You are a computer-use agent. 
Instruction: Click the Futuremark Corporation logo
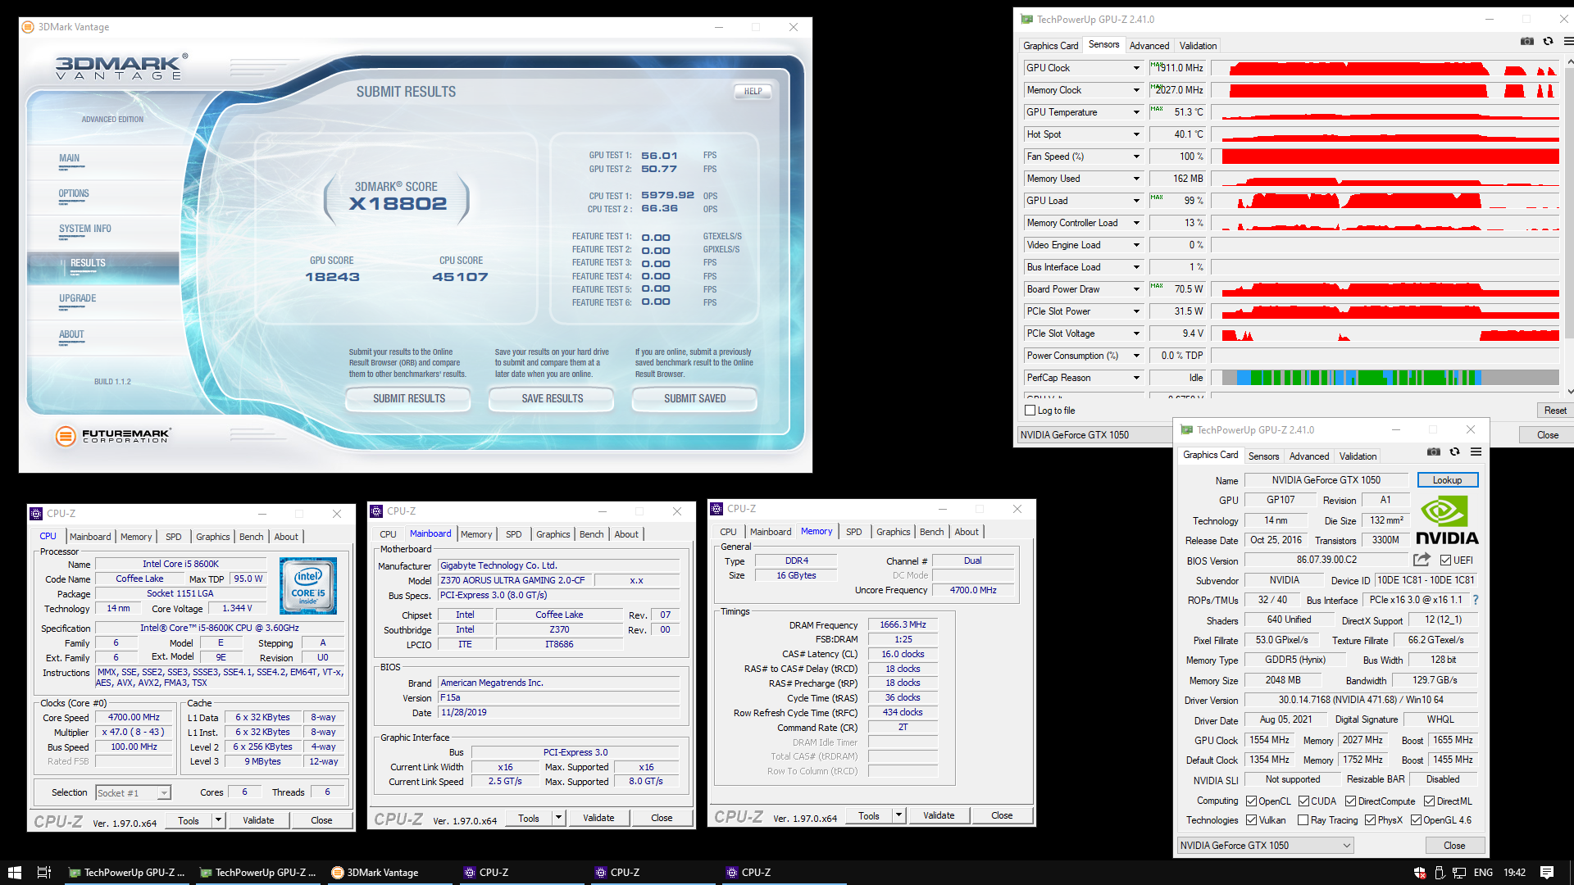[113, 435]
